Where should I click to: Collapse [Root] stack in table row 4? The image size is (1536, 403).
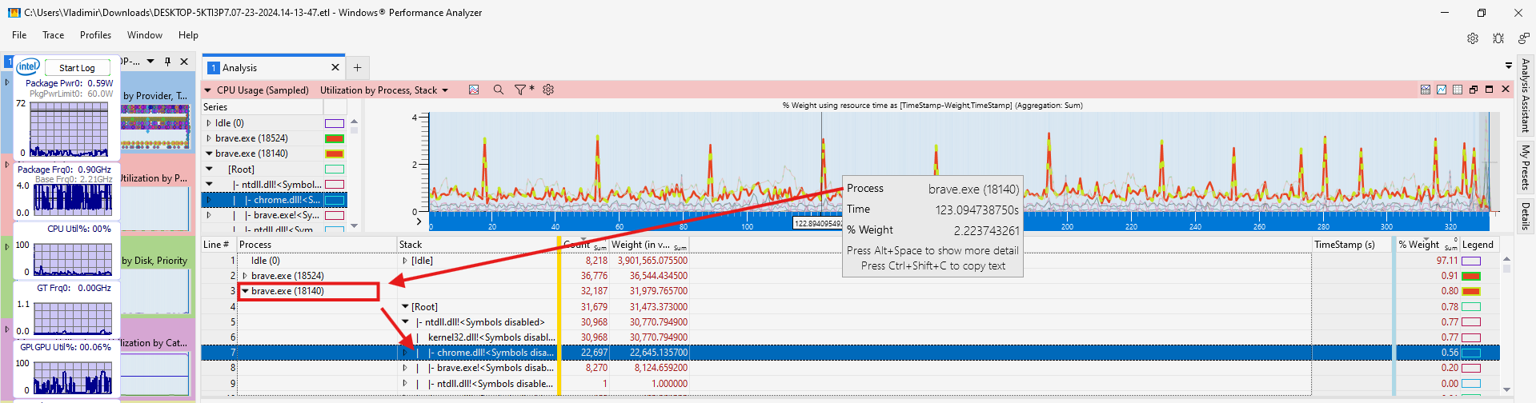[405, 307]
